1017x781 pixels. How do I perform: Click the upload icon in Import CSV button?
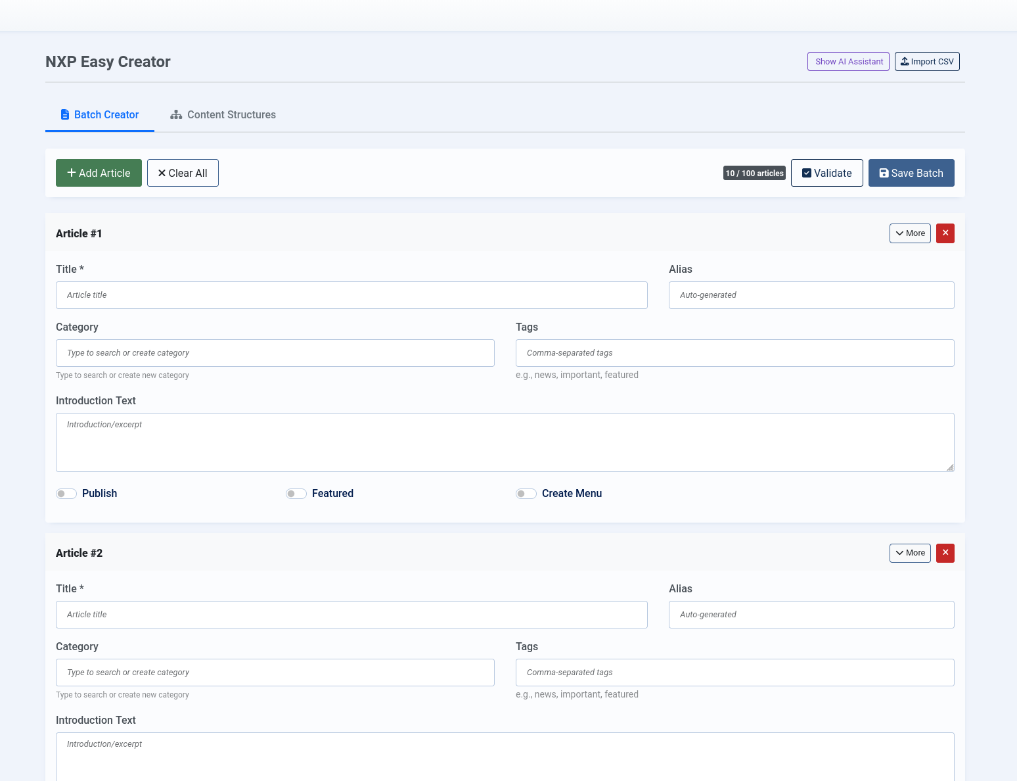(x=904, y=61)
